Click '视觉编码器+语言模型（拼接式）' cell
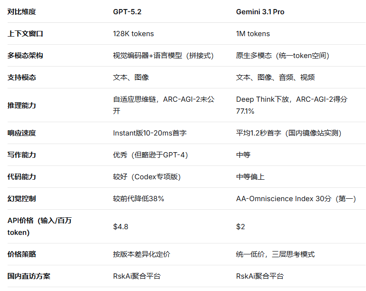The width and height of the screenshot is (366, 291). 163,56
